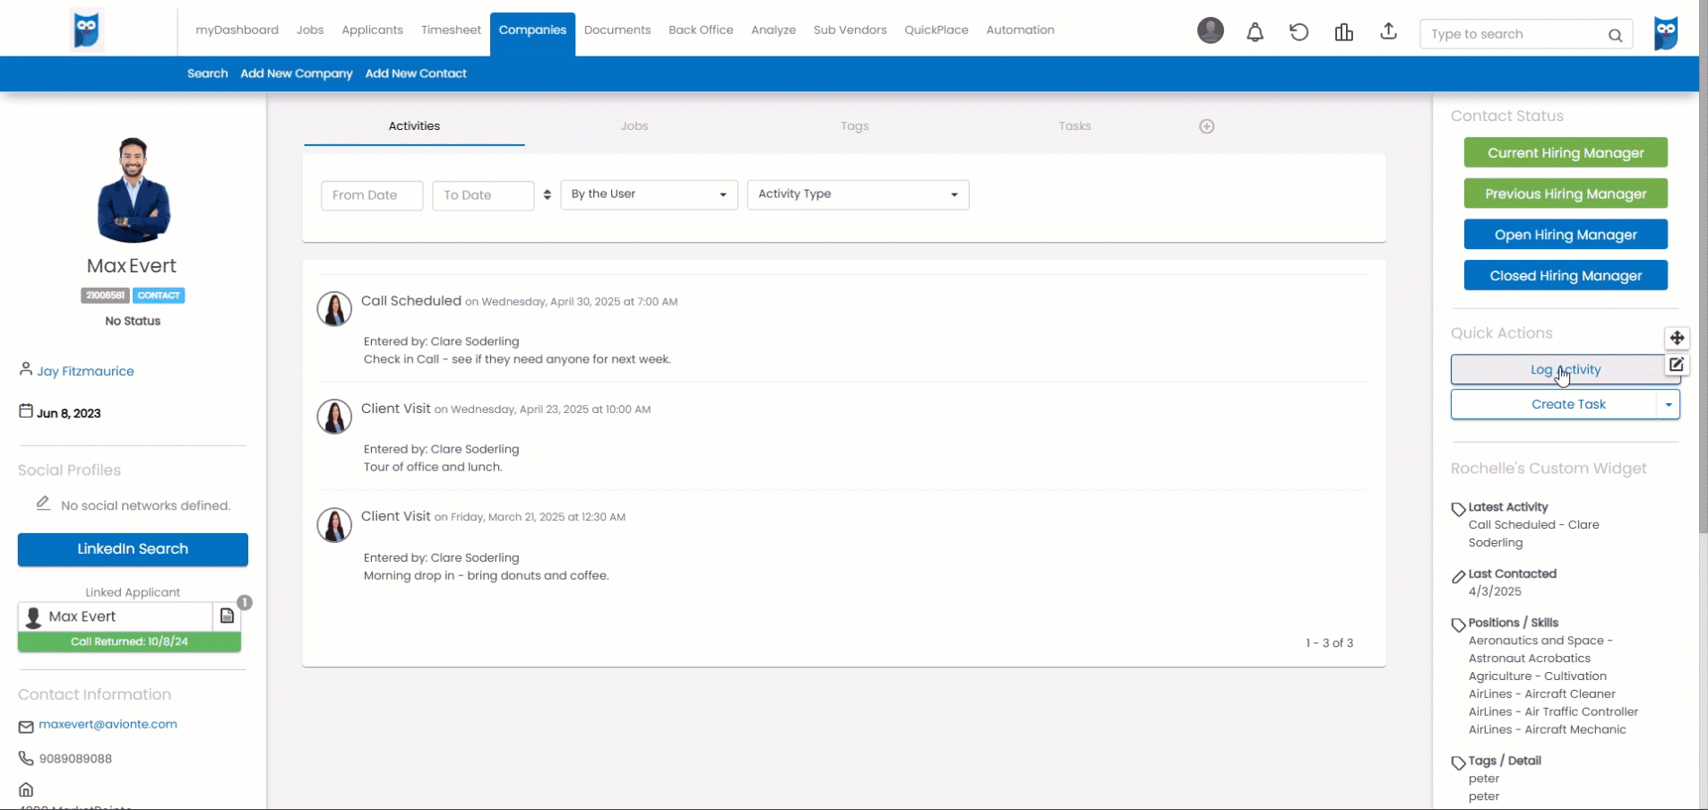The width and height of the screenshot is (1708, 810).
Task: Expand the Create Task dropdown arrow
Action: pyautogui.click(x=1669, y=404)
